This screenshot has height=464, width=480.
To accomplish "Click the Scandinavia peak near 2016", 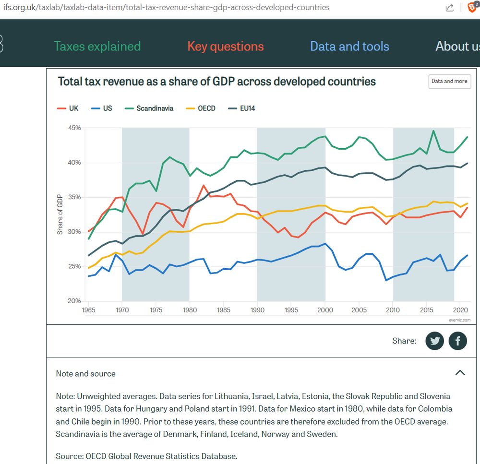I will (433, 131).
